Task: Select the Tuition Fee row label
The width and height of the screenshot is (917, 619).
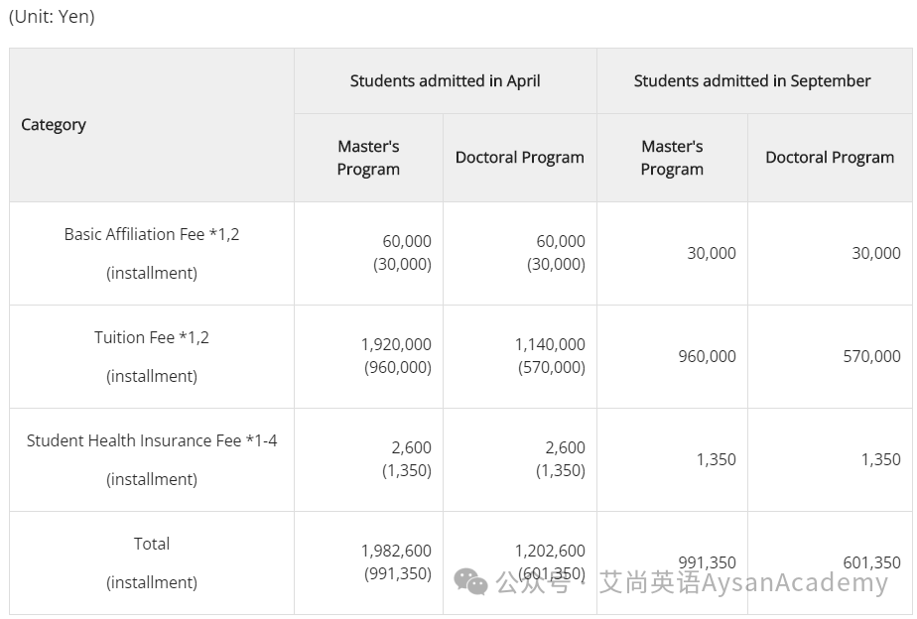Action: (x=152, y=337)
